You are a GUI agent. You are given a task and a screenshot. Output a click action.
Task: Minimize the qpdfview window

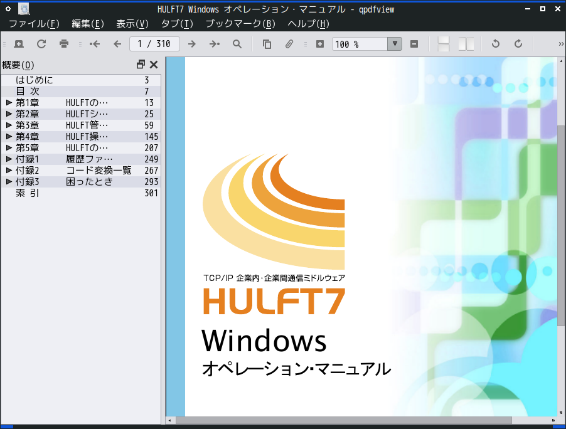pos(528,9)
